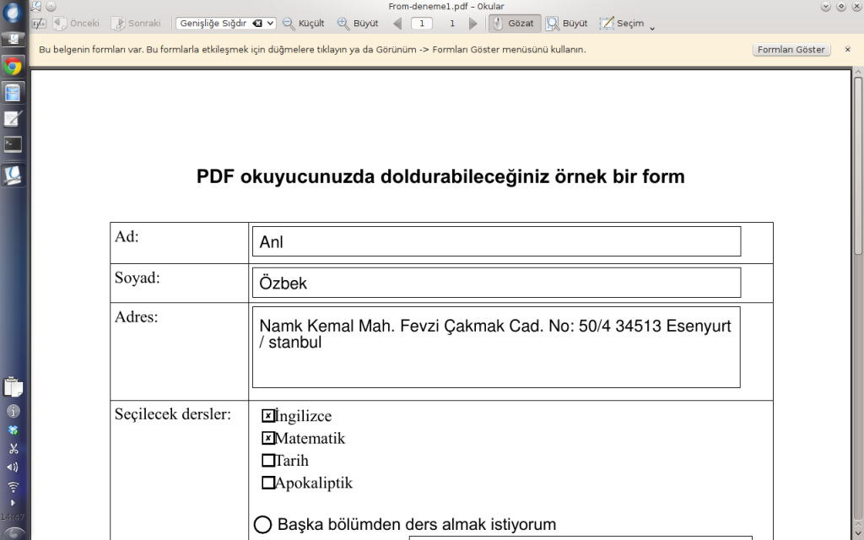Click into the Soyad text field
Image resolution: width=864 pixels, height=540 pixels.
point(496,283)
